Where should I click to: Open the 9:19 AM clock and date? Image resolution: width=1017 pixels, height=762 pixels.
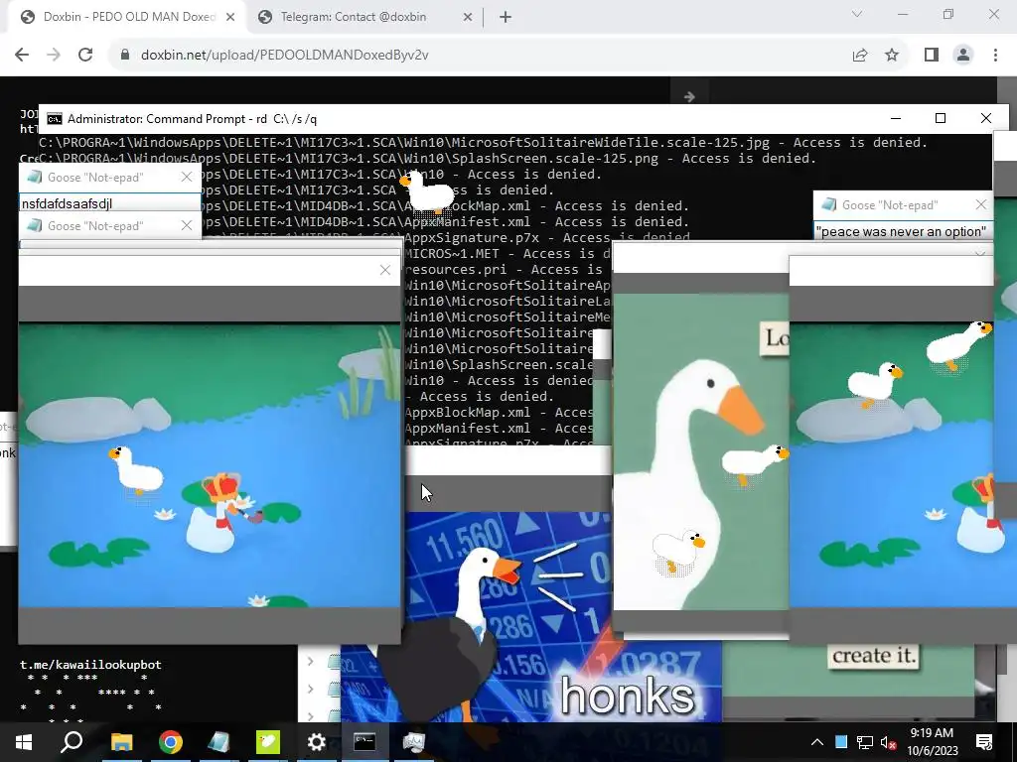(932, 742)
